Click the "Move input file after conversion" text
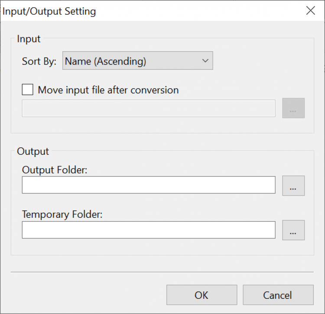325x314 pixels. point(108,90)
